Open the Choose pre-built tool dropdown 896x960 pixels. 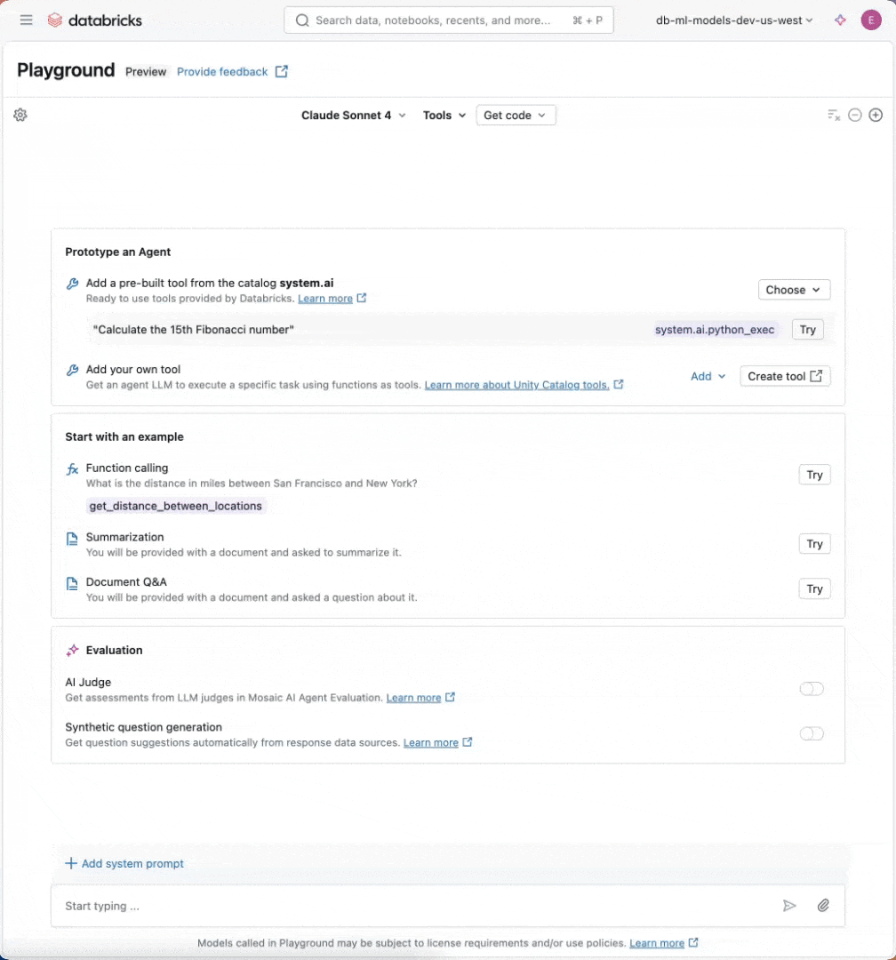point(794,290)
